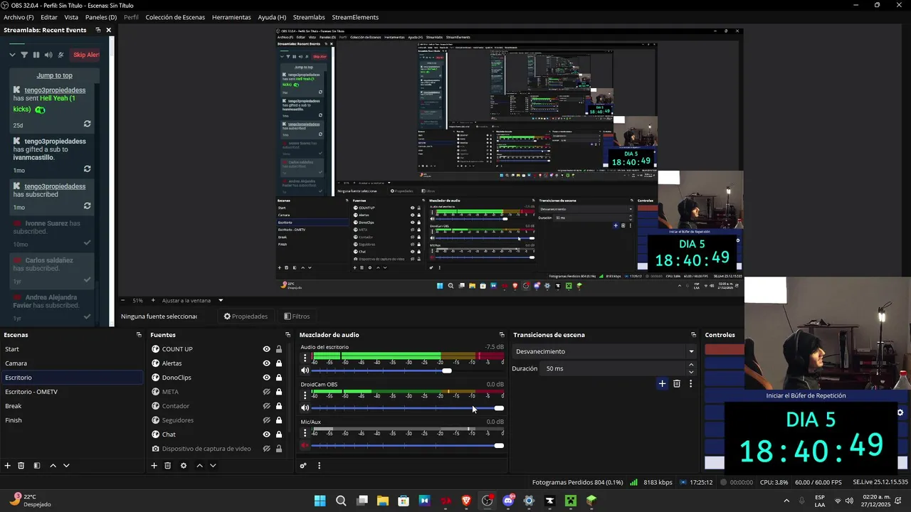Click Iniciar el Búfer de Repetición

[x=806, y=395]
